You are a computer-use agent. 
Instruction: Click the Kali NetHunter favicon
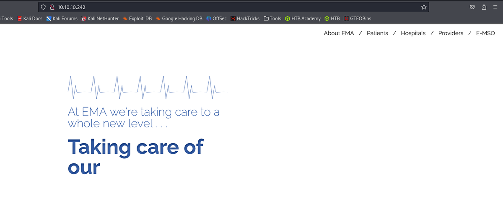click(x=84, y=18)
